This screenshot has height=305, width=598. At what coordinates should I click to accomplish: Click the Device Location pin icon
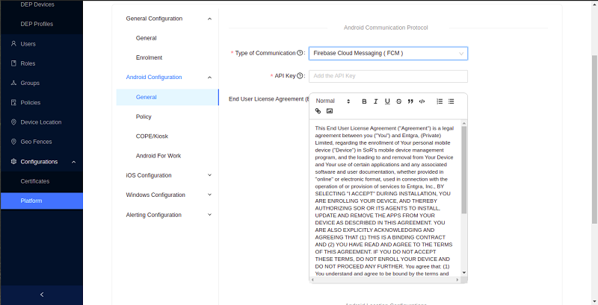coord(13,122)
